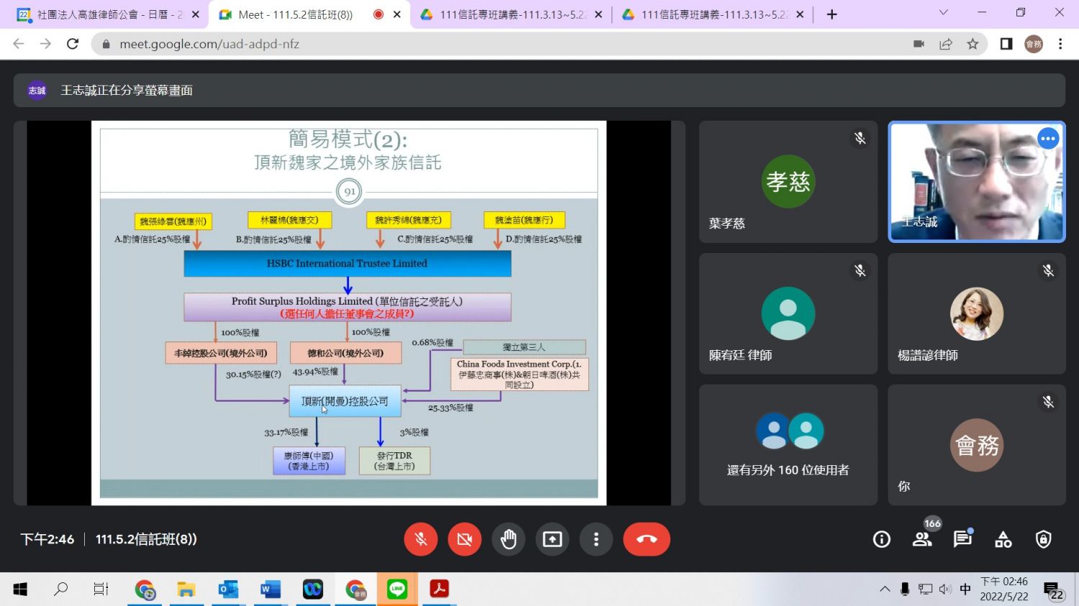Screen dimensions: 1079x606
Task: Open the Windows Start menu
Action: (x=20, y=589)
